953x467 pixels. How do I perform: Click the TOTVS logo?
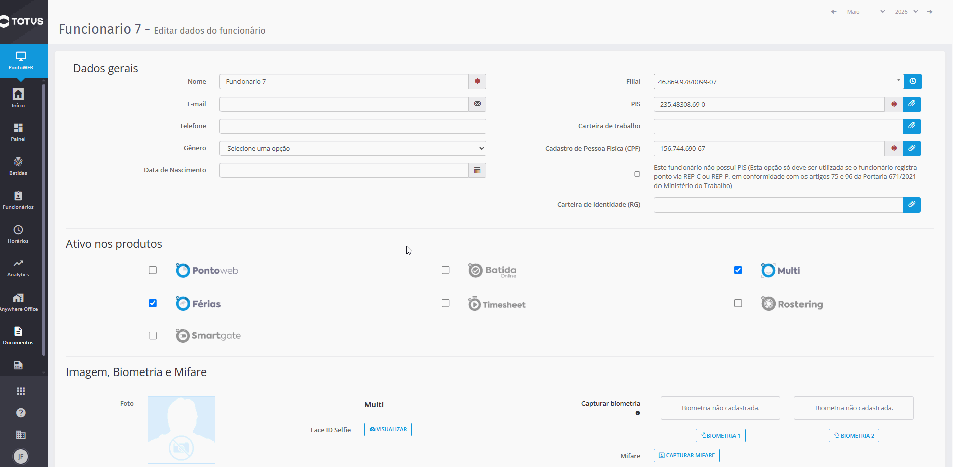point(22,21)
